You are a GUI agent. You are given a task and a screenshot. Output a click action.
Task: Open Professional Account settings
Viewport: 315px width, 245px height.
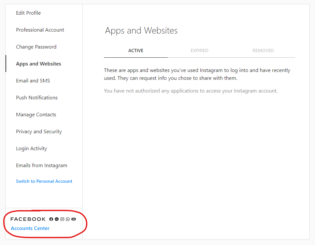point(40,30)
